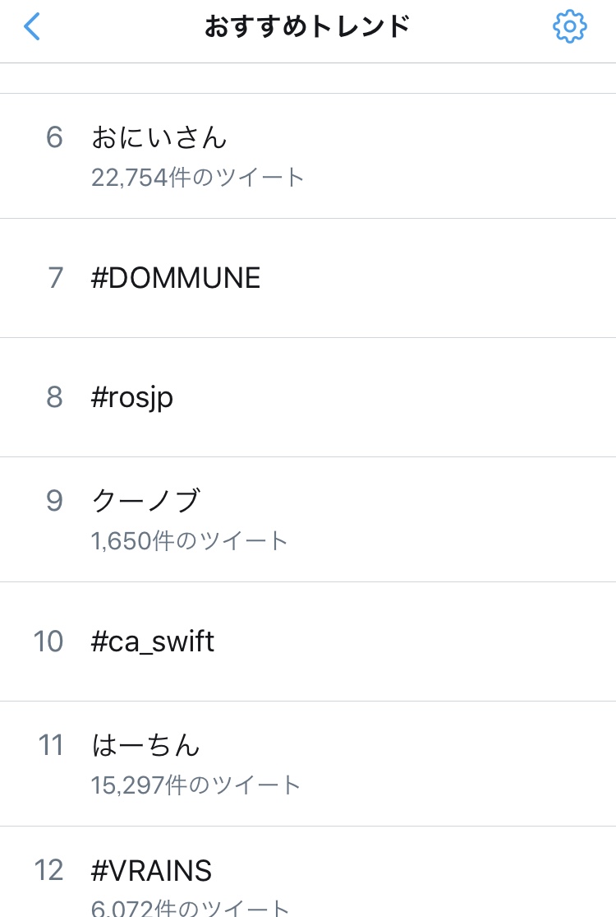Viewport: 616px width, 917px height.
Task: Click rank number 8 beside #rosjp
Action: coord(54,397)
